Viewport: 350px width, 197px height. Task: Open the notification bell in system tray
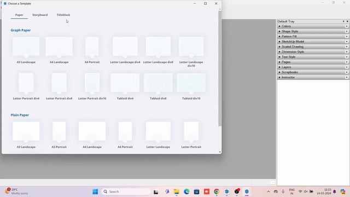click(x=335, y=192)
